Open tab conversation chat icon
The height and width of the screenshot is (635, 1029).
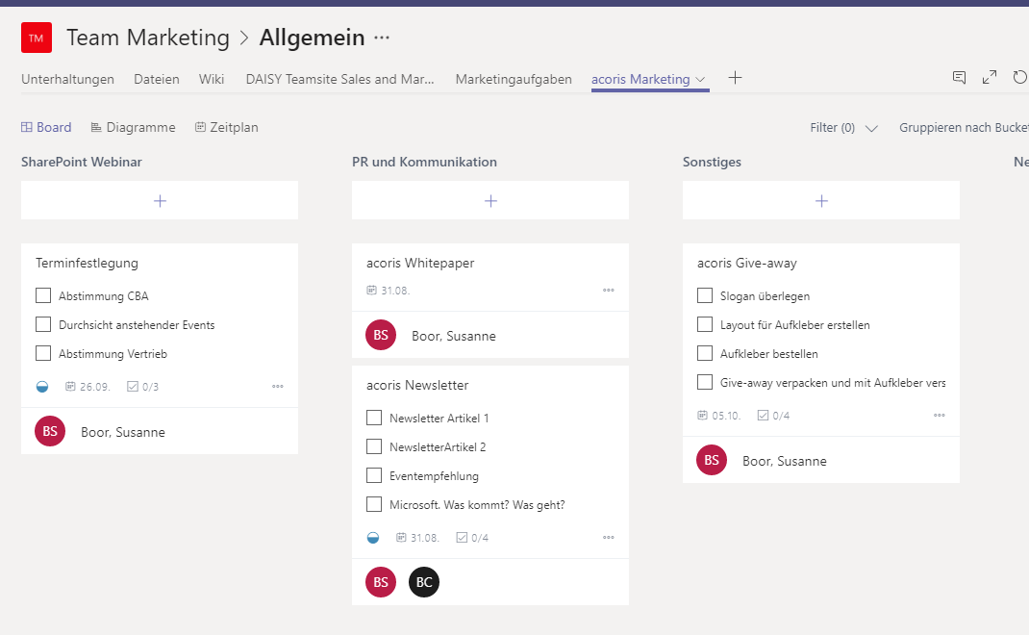(x=959, y=78)
